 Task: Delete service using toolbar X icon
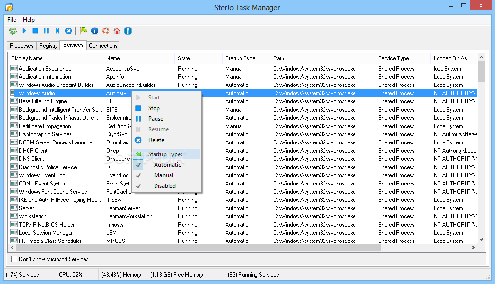69,31
